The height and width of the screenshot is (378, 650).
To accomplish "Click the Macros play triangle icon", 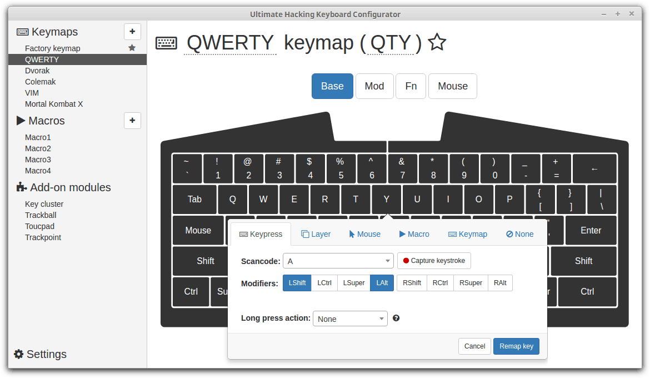I will [21, 120].
